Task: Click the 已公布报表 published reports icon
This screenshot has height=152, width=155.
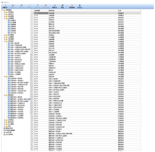Action: pyautogui.click(x=5, y=134)
